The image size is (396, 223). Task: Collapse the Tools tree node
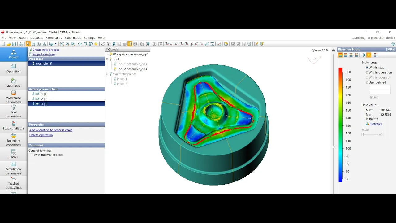[x=107, y=59]
